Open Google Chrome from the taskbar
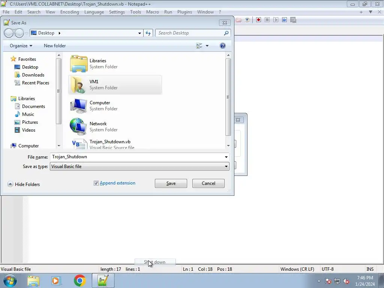This screenshot has height=288, width=384. coord(79,280)
